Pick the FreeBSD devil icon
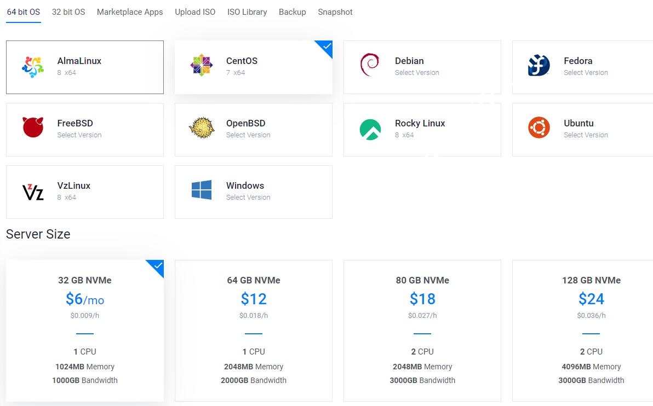This screenshot has height=406, width=653. (33, 127)
